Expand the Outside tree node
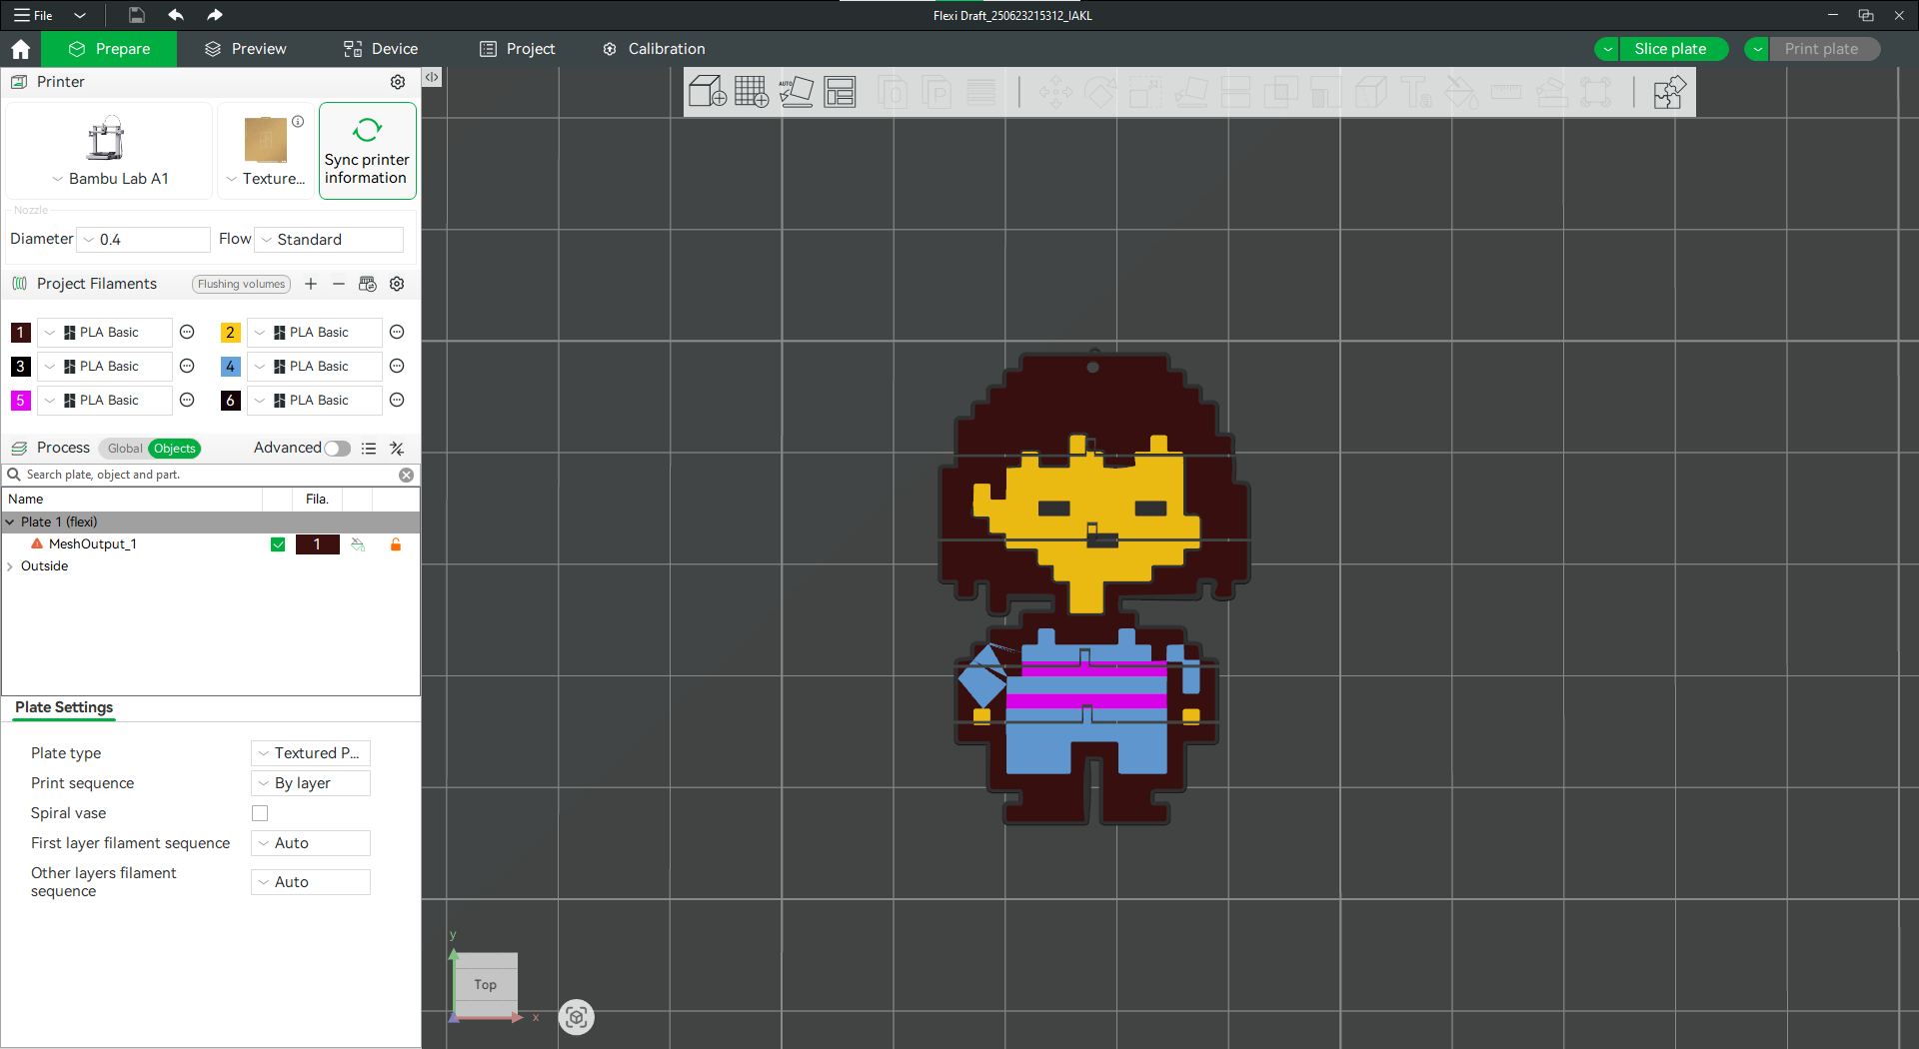The width and height of the screenshot is (1919, 1049). coord(10,566)
